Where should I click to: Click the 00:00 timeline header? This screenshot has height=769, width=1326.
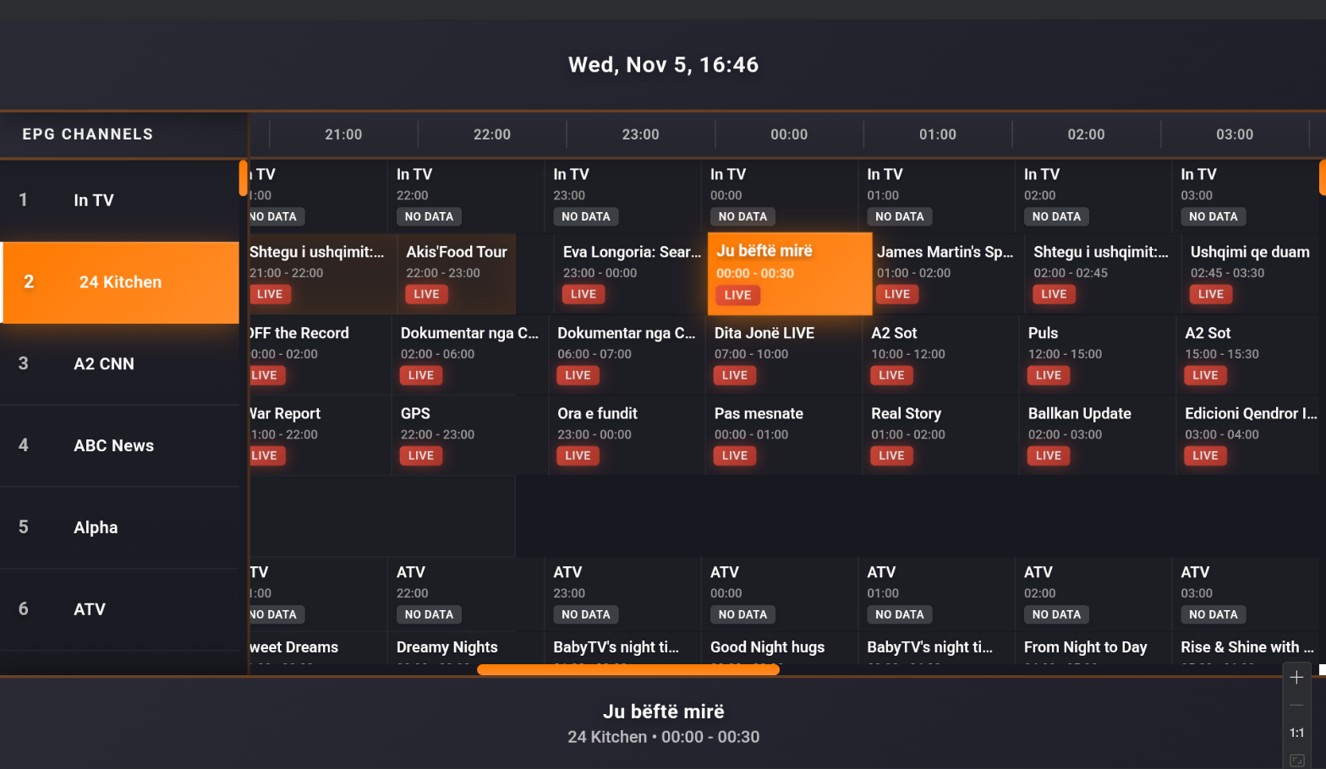pos(789,134)
